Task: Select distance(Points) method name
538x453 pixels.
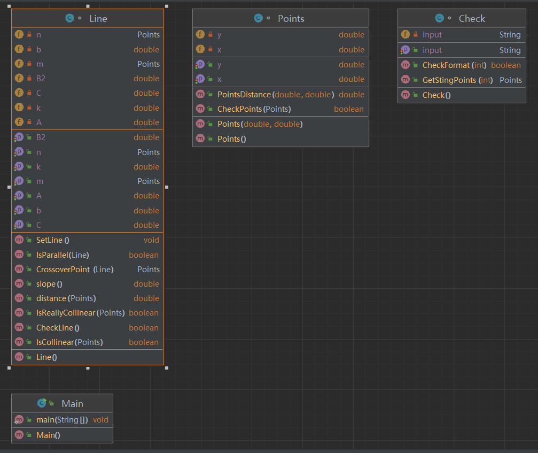Action: (x=66, y=298)
